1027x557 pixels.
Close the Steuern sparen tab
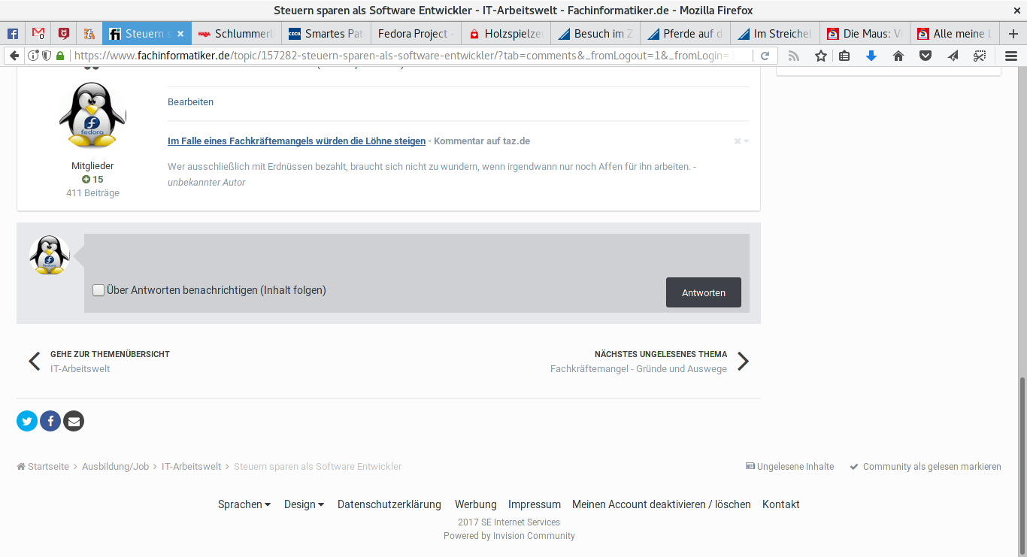click(180, 34)
